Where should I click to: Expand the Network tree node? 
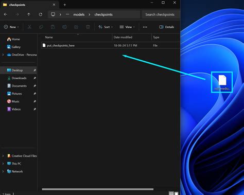[x=3, y=171]
